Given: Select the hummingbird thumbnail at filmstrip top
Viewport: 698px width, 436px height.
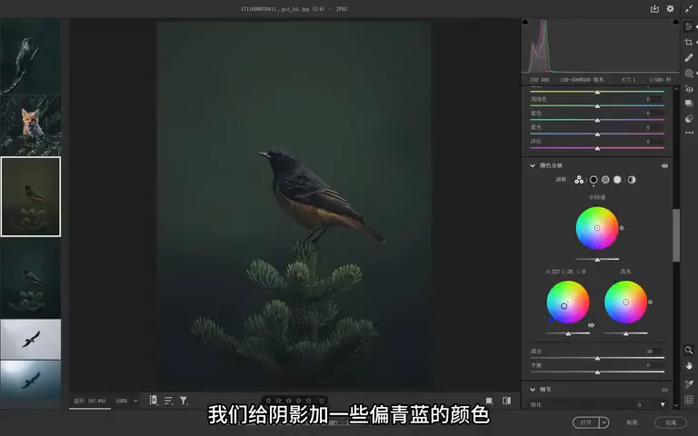Looking at the screenshot, I should coord(30,56).
